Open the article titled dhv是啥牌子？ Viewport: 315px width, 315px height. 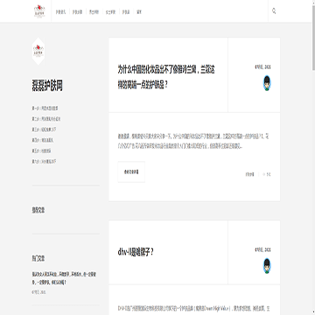[136, 252]
